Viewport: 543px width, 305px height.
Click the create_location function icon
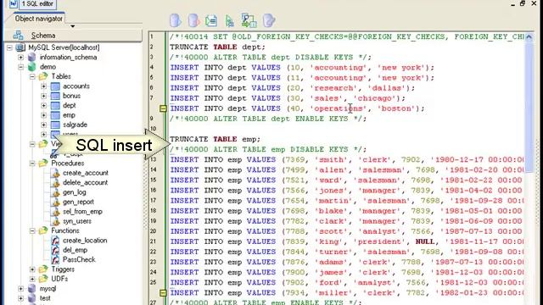tap(55, 241)
